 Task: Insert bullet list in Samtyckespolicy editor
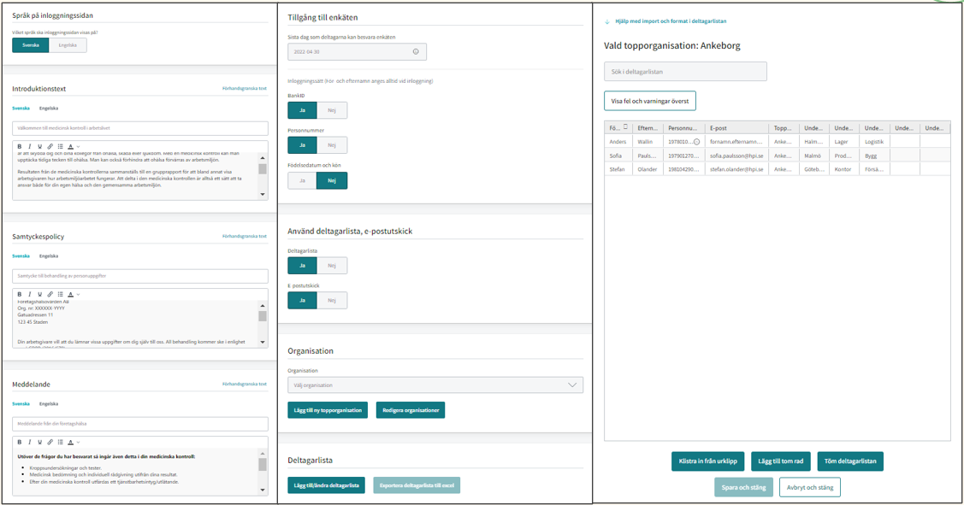click(x=60, y=294)
